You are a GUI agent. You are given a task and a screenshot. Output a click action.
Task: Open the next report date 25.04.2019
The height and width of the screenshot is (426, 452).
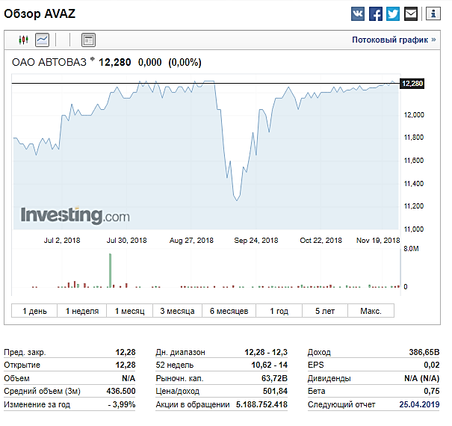tap(419, 404)
